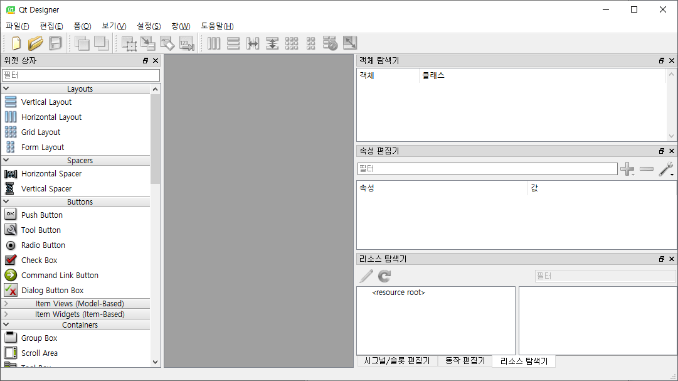
Task: Click the Break Layout toolbar icon
Action: click(x=330, y=43)
